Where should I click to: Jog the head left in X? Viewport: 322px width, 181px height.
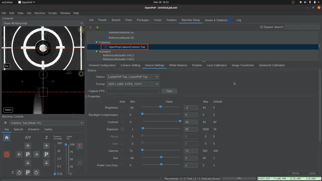point(19,155)
